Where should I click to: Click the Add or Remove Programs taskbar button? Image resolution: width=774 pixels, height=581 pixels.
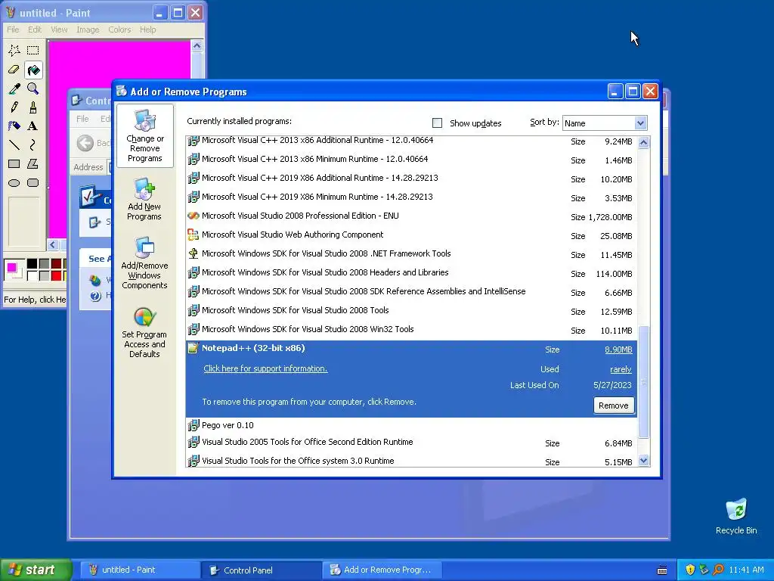tap(382, 570)
